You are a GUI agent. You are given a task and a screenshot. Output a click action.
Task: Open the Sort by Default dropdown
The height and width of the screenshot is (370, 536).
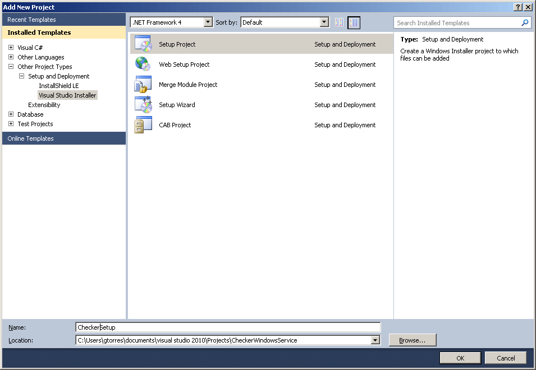pyautogui.click(x=324, y=22)
